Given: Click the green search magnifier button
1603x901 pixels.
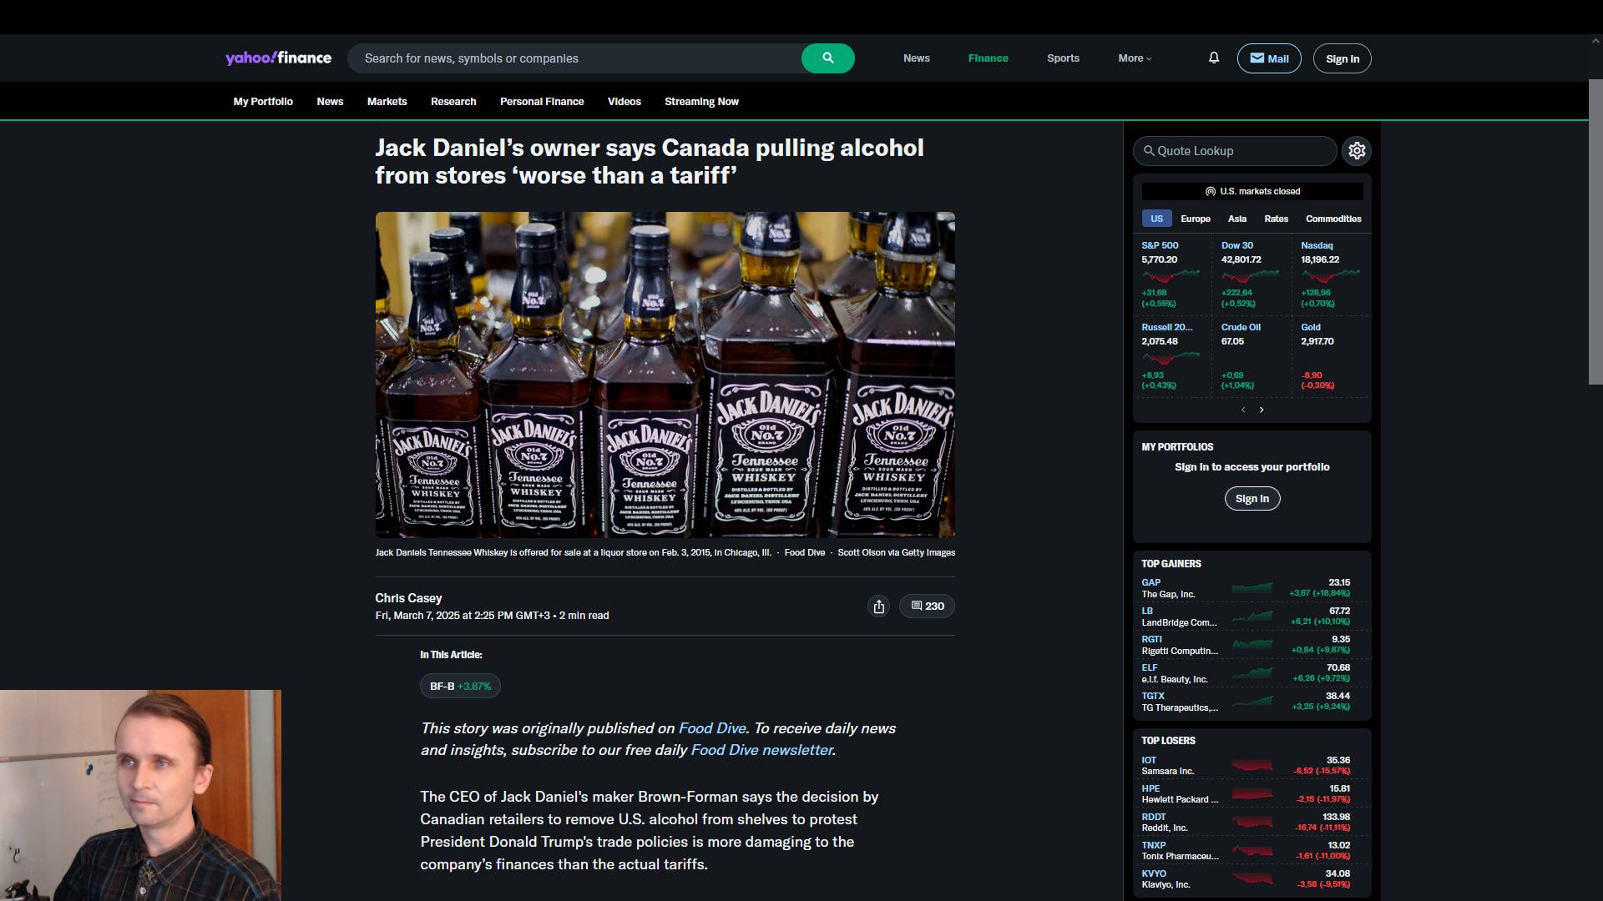Looking at the screenshot, I should click(x=827, y=58).
